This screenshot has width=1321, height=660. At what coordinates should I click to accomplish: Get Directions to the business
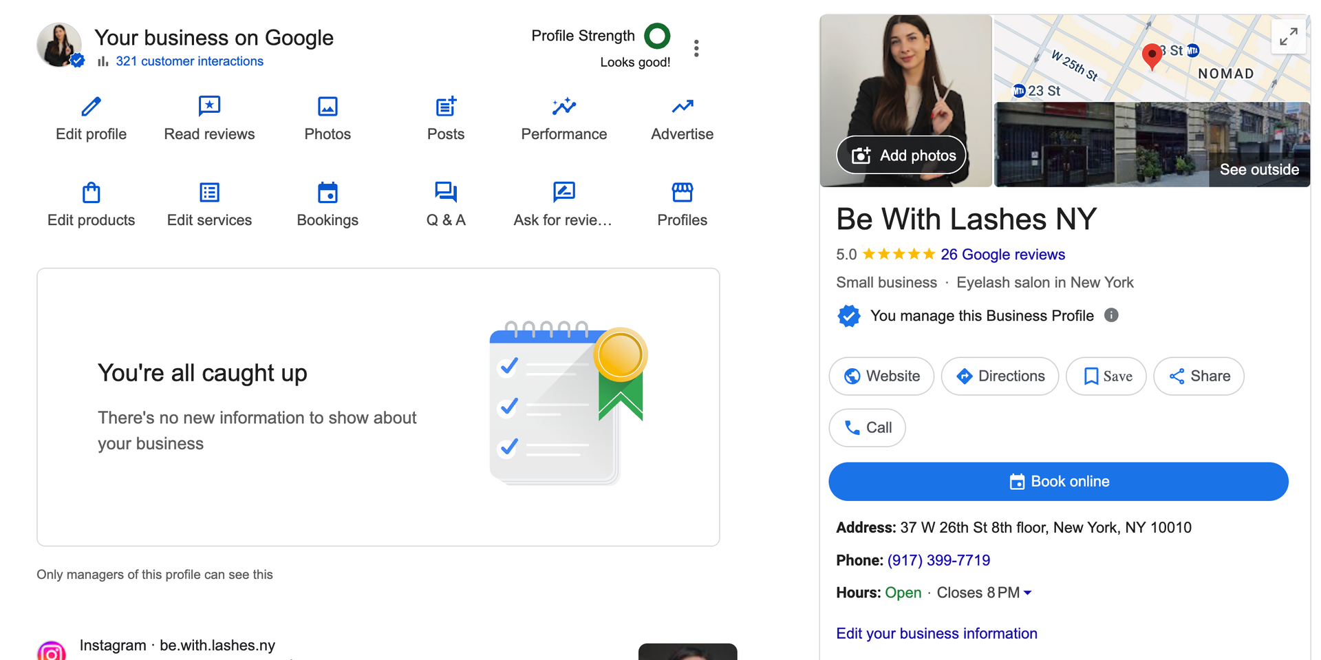1000,376
